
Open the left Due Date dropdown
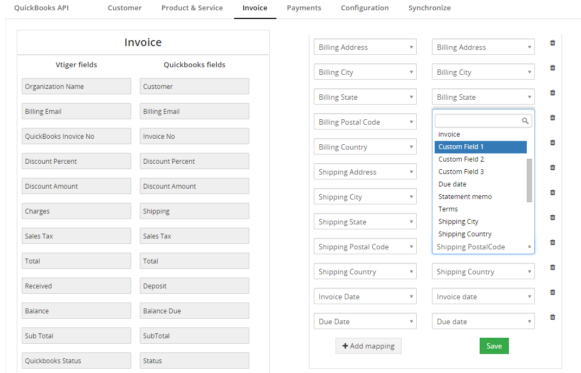[365, 321]
